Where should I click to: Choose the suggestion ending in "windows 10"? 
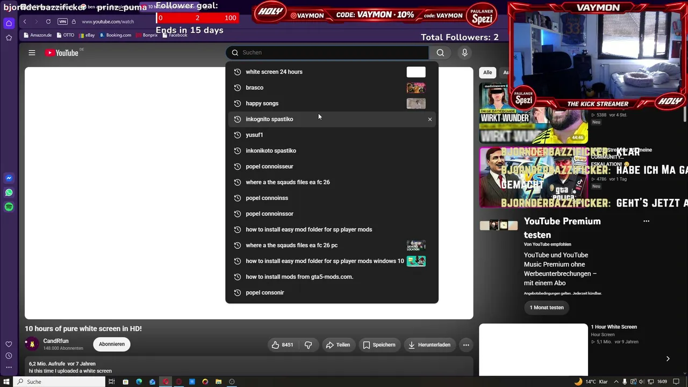[332, 261]
